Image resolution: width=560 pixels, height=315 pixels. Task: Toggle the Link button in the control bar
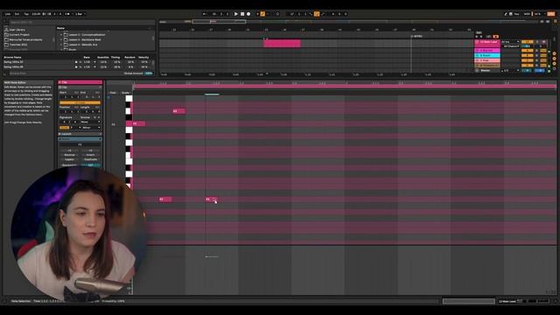pyautogui.click(x=8, y=14)
